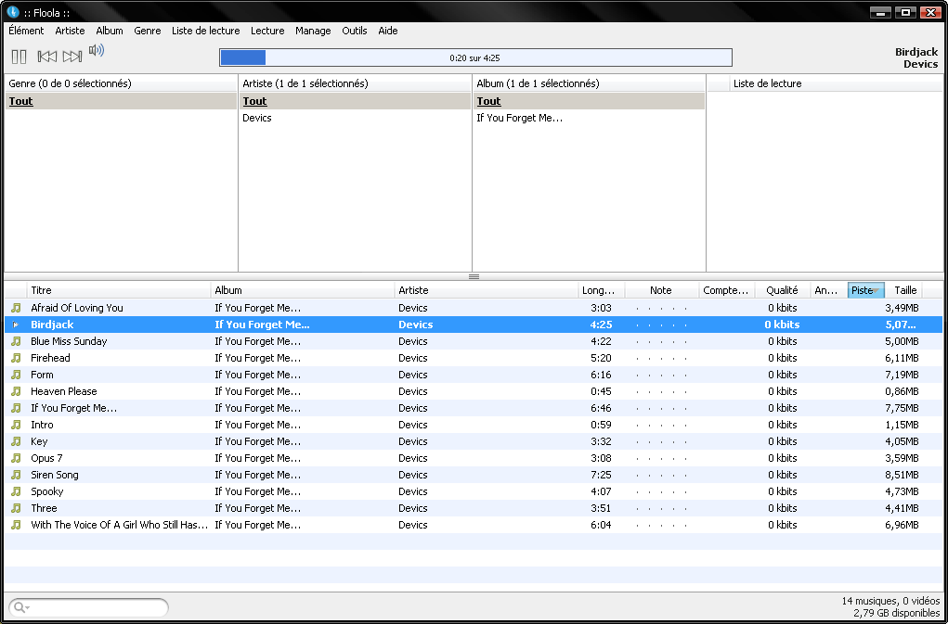Sort by the Note column header
Screen dimensions: 948x624
[661, 290]
